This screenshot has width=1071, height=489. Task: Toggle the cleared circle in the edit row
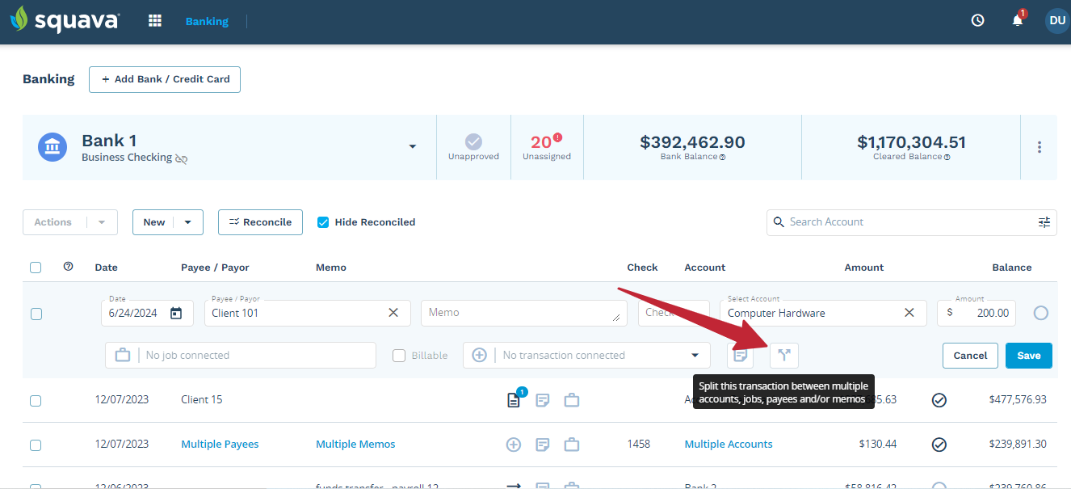[x=1041, y=313]
